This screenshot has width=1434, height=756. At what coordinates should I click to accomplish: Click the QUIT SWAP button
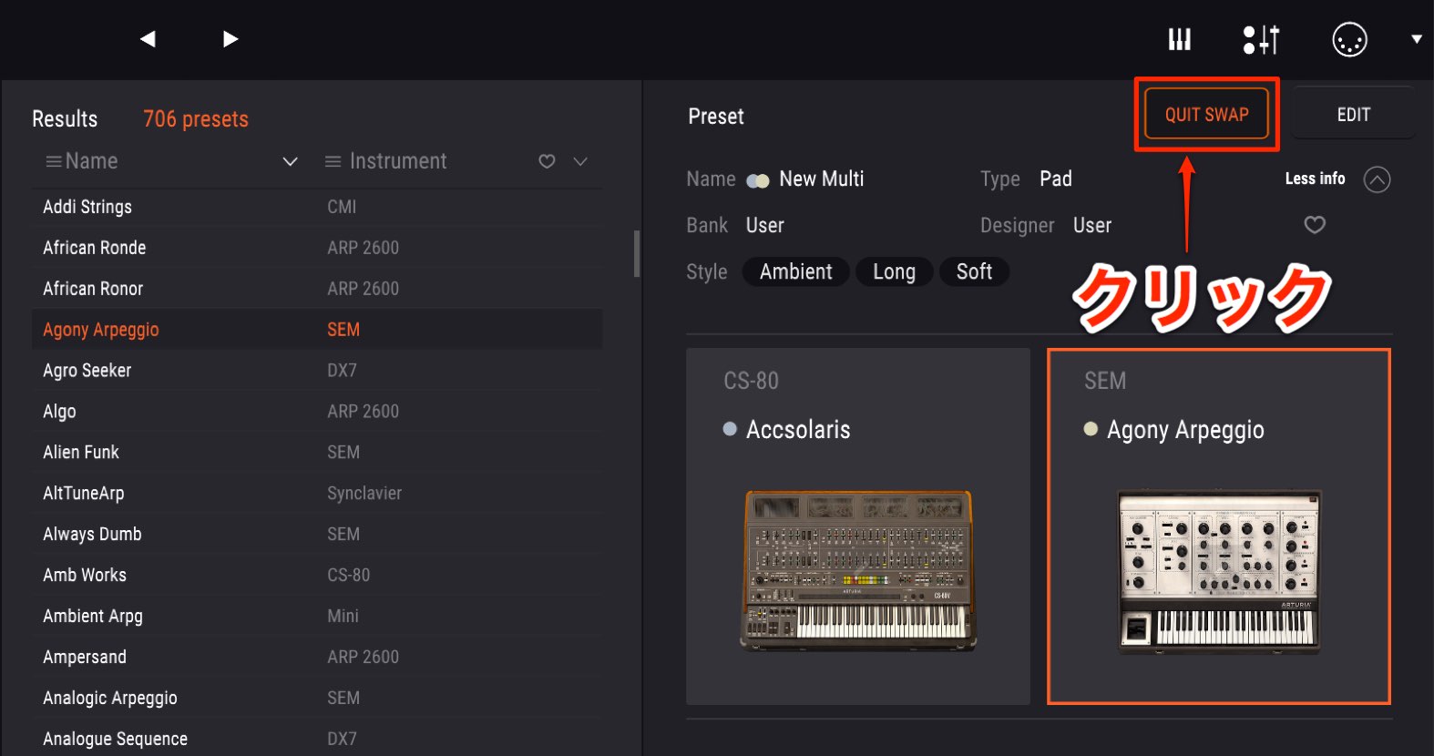pos(1206,115)
